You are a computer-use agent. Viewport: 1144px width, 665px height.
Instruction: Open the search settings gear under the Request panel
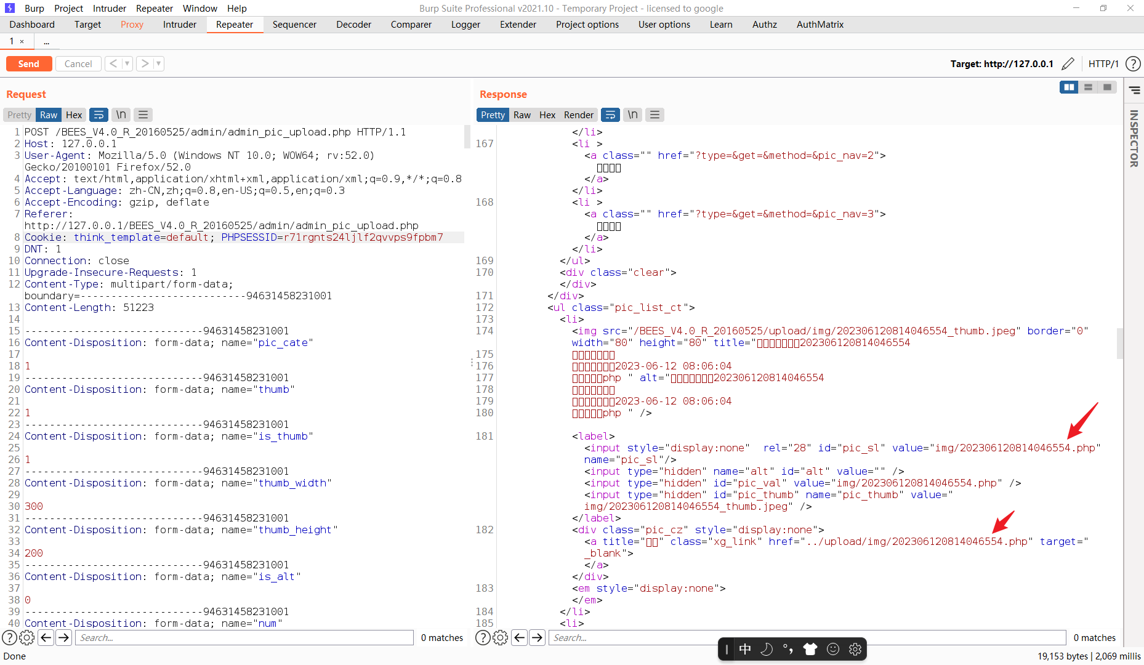[26, 638]
